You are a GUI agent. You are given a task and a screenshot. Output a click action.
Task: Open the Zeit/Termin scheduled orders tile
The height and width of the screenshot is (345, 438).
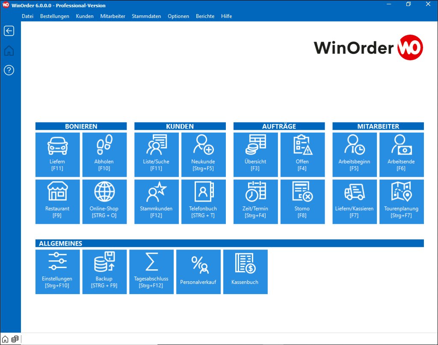tap(256, 202)
